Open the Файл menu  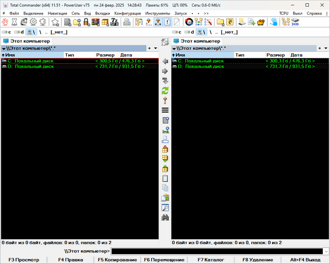pos(14,13)
